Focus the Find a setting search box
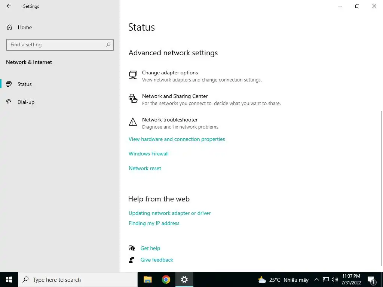This screenshot has height=287, width=383. click(x=60, y=45)
